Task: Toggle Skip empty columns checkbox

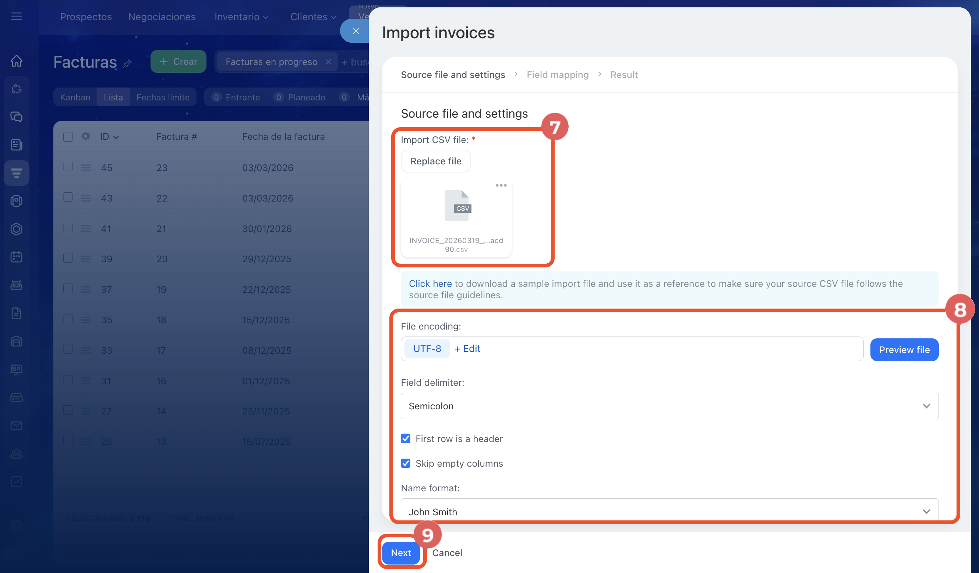Action: click(x=405, y=463)
